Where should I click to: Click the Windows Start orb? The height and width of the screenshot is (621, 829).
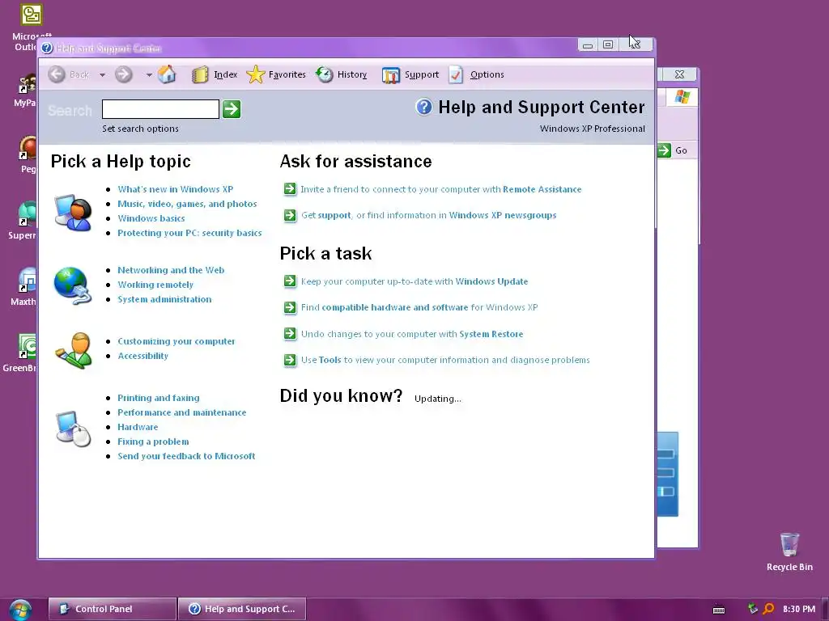point(20,610)
